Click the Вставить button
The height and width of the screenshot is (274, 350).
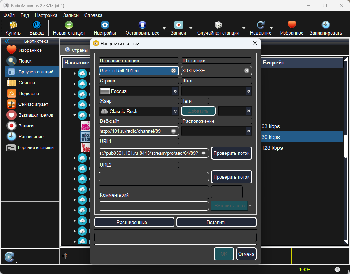pos(216,222)
